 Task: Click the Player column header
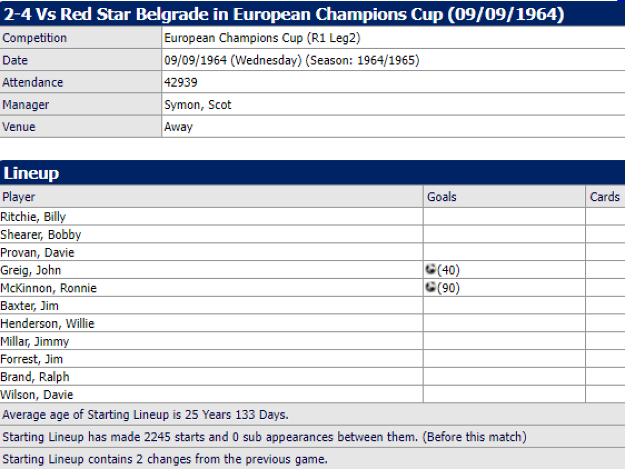(18, 197)
